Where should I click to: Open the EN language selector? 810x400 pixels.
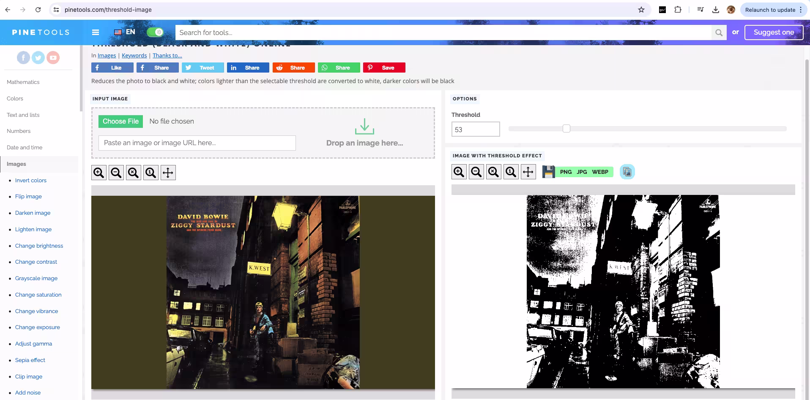click(125, 32)
